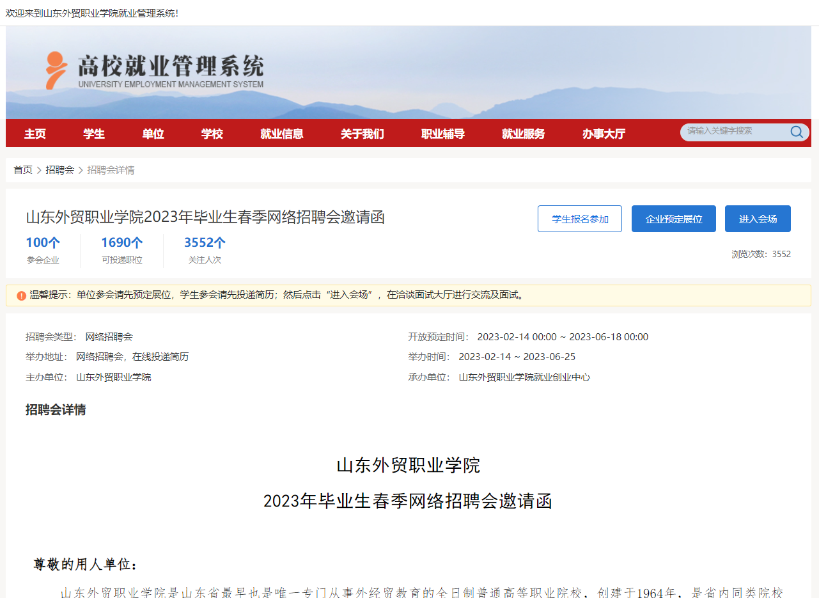Go to the 学校 nav section
Screen dimensions: 819x598
(212, 134)
